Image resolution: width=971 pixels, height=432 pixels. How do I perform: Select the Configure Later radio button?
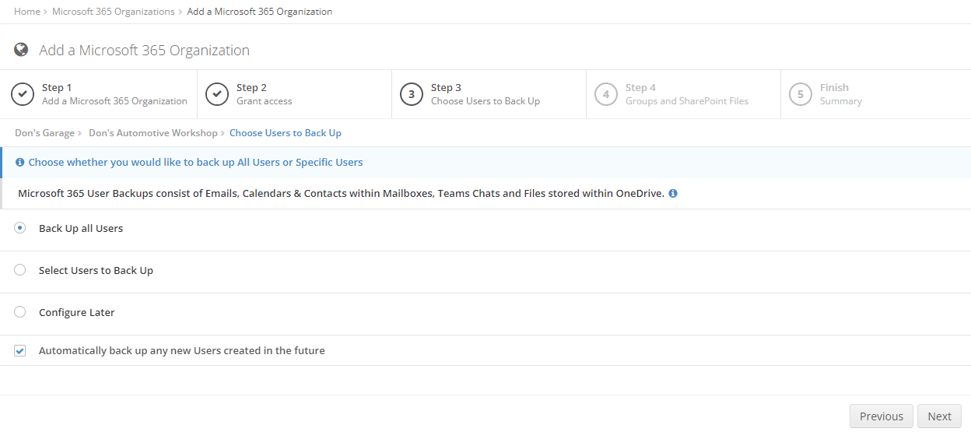point(20,312)
